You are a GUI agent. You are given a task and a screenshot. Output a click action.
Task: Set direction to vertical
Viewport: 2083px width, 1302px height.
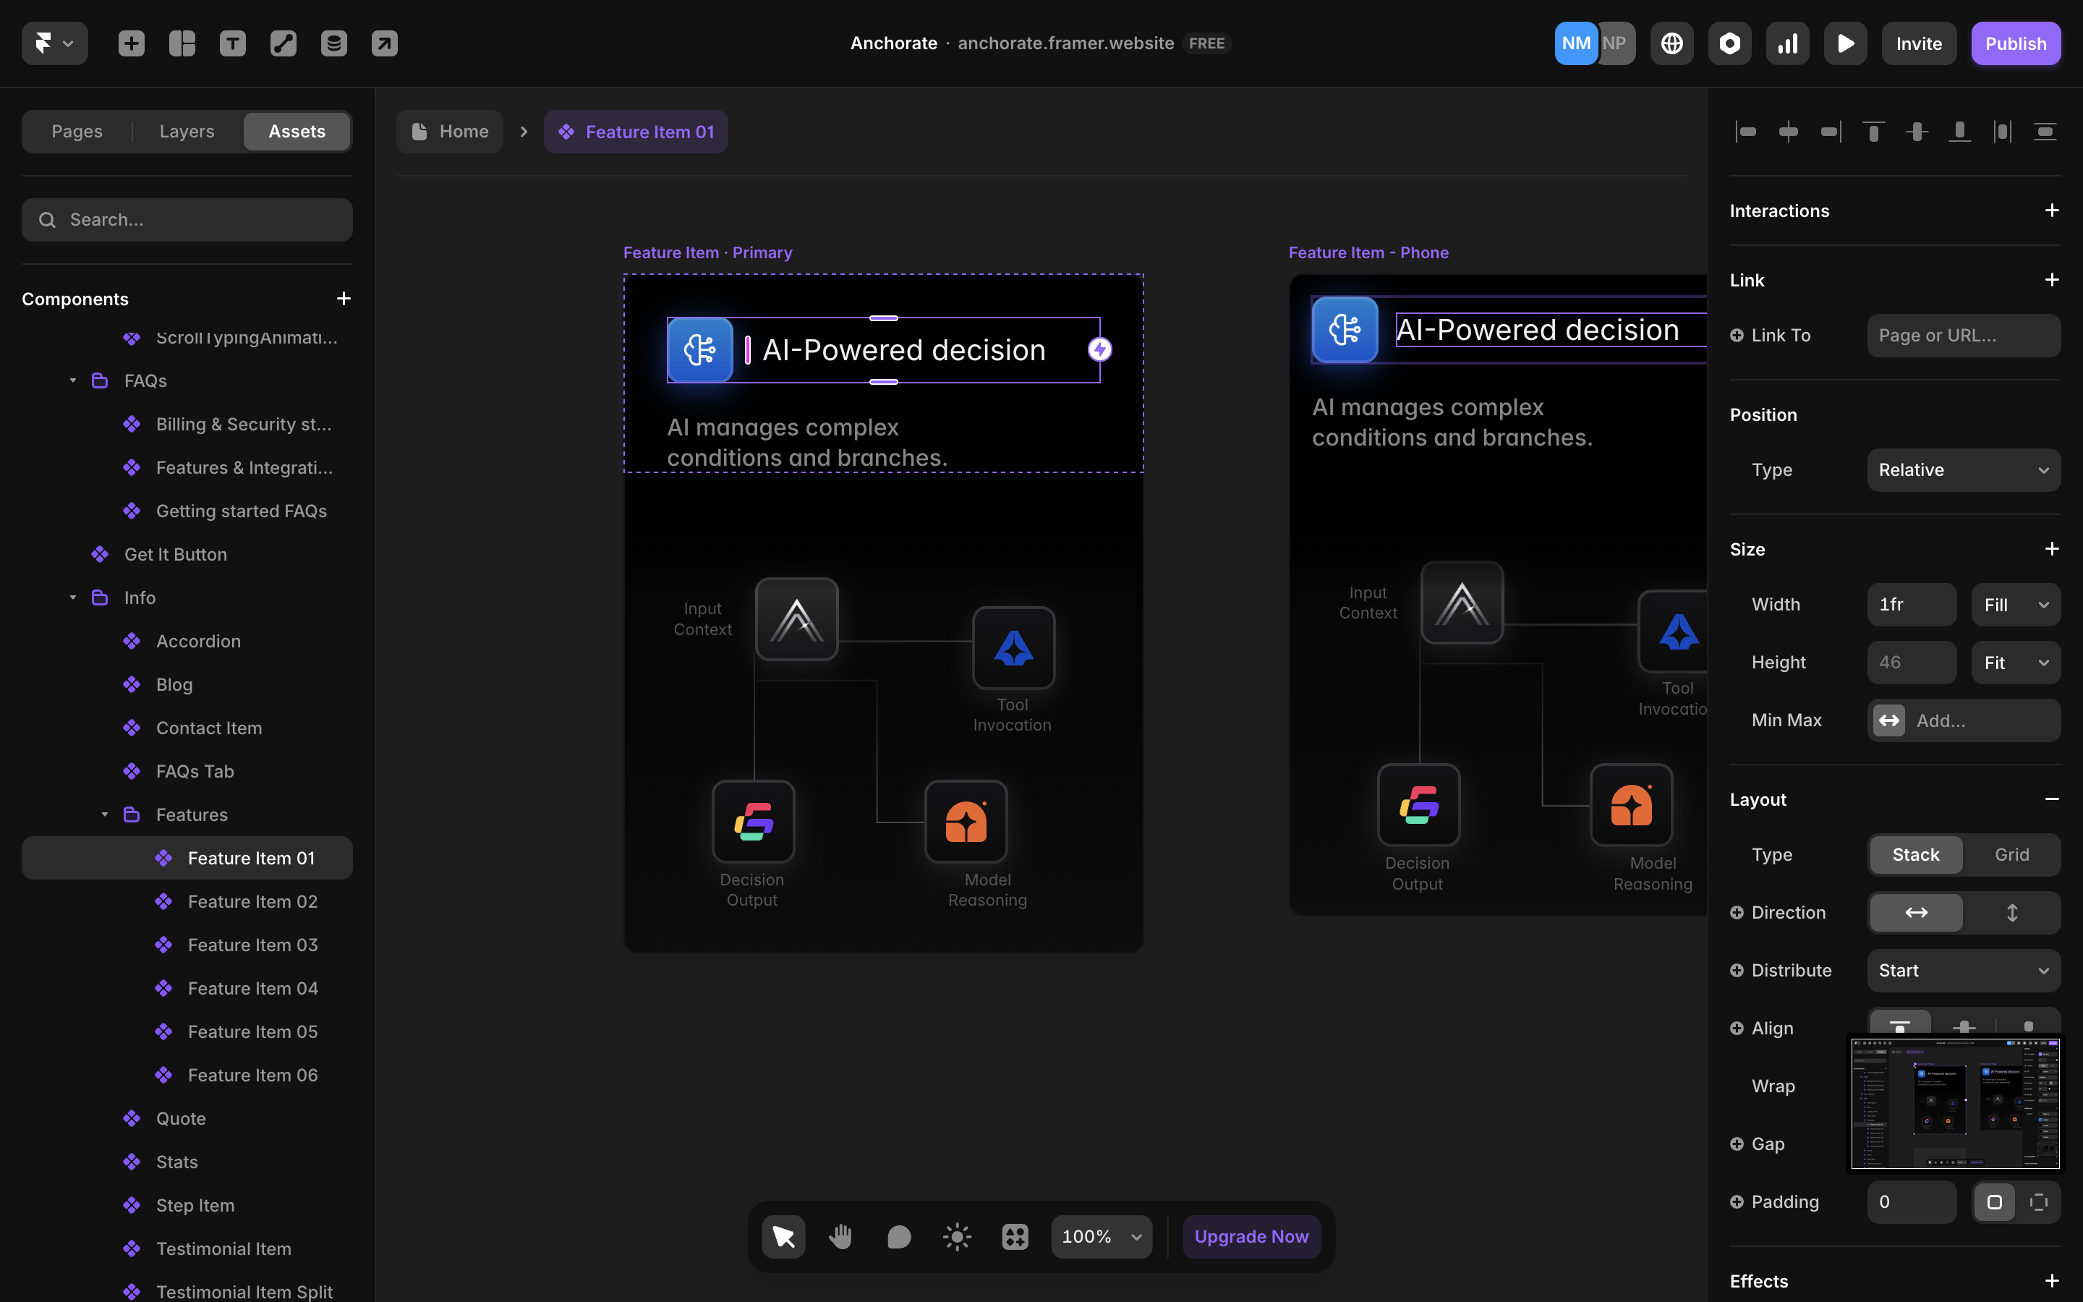click(2011, 912)
